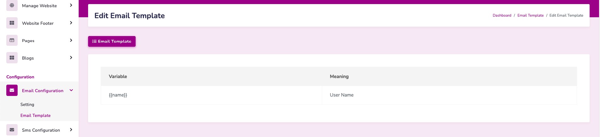The width and height of the screenshot is (600, 137).
Task: Click the {{name}} variable cell
Action: [x=118, y=95]
